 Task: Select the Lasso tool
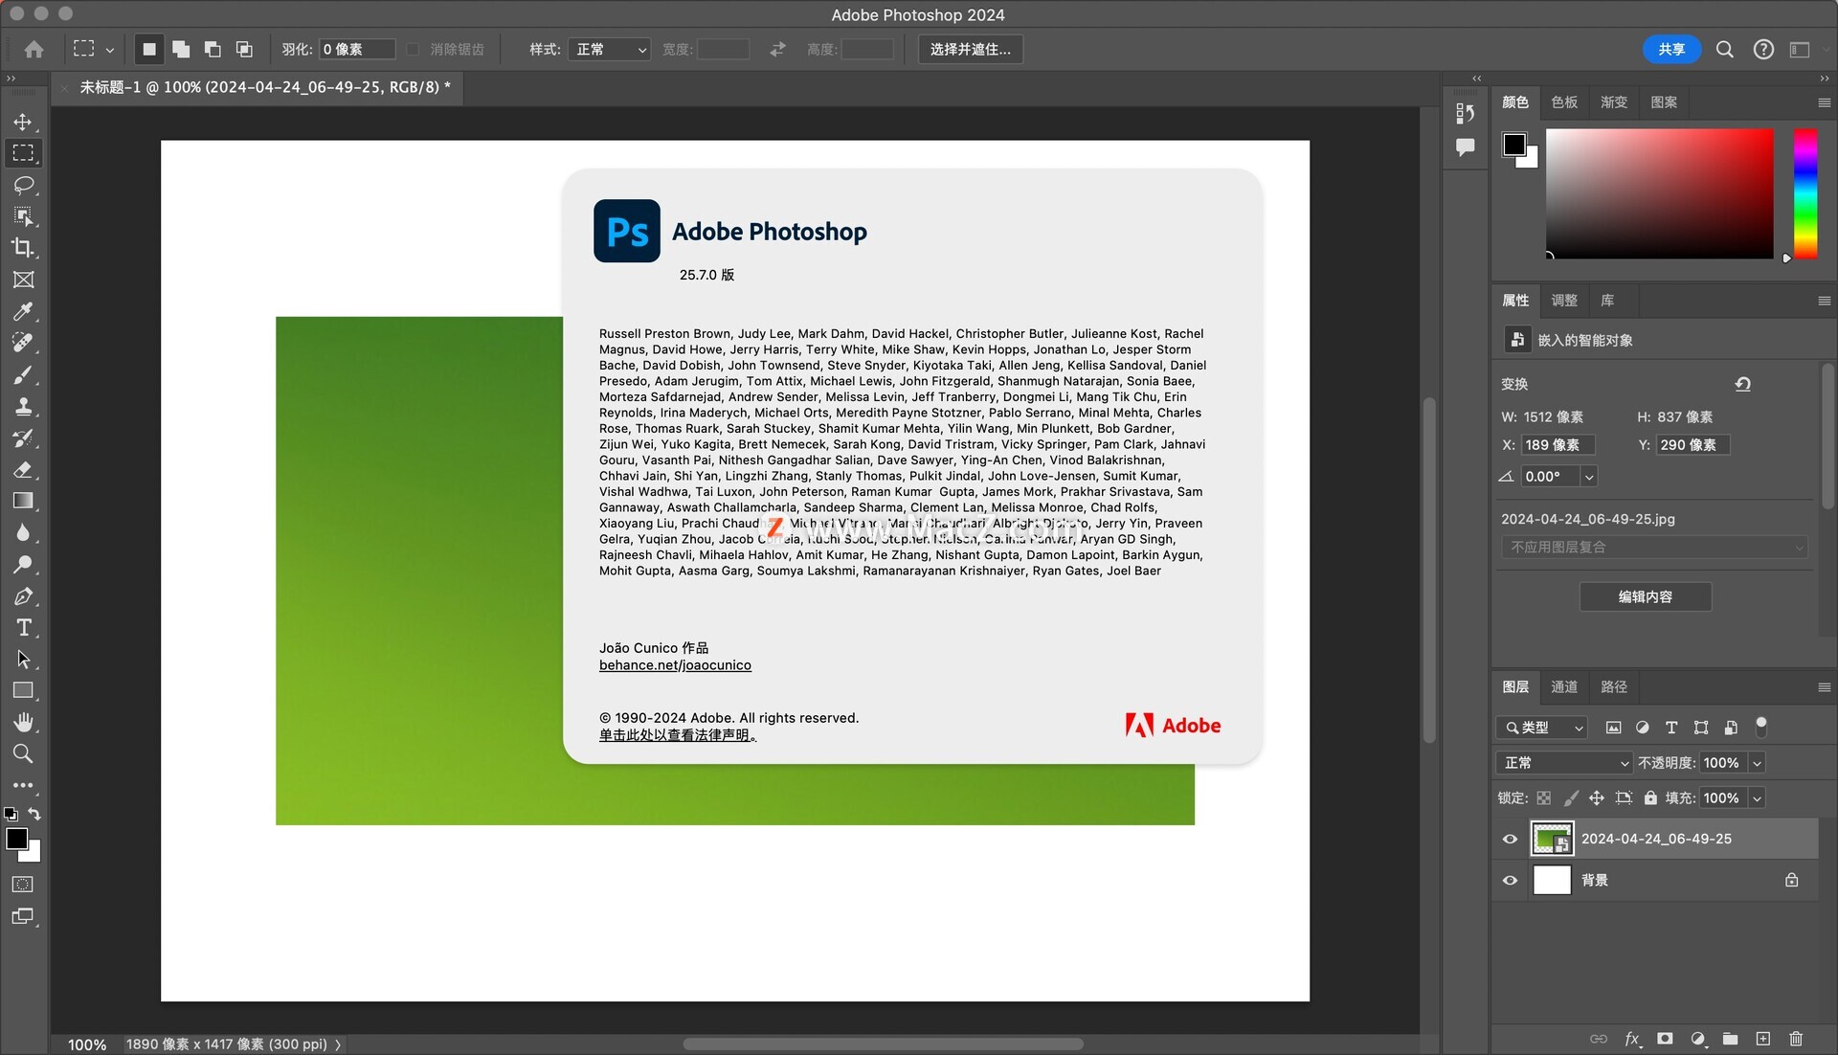click(x=23, y=185)
